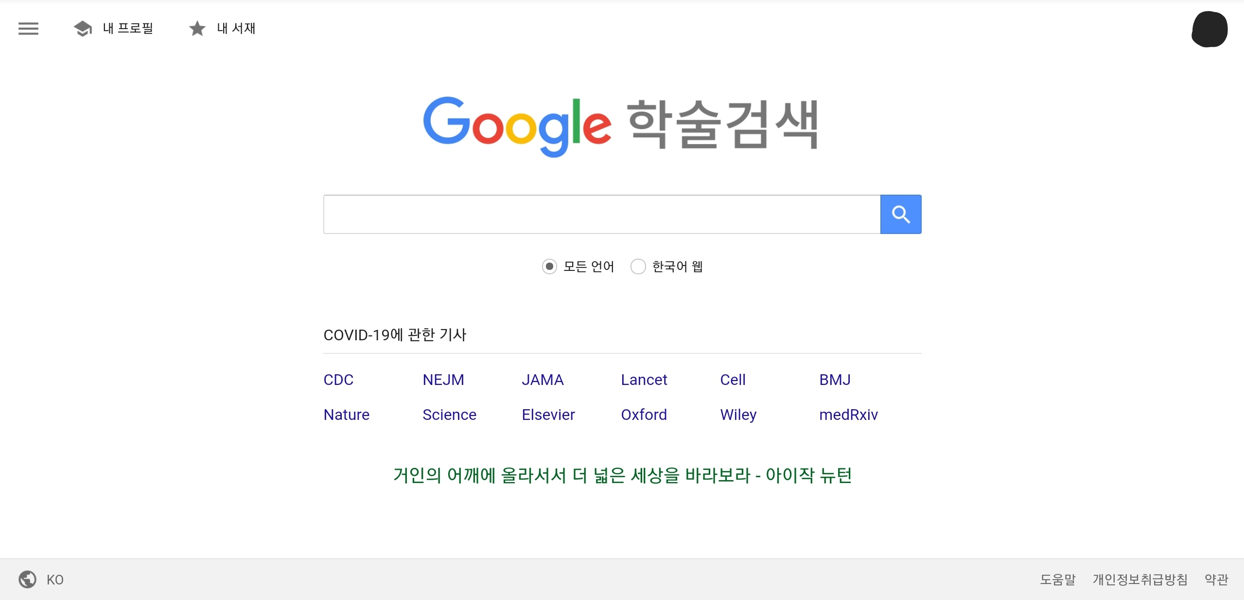Open JAMA COVID-19 articles
The width and height of the screenshot is (1244, 600).
(543, 380)
